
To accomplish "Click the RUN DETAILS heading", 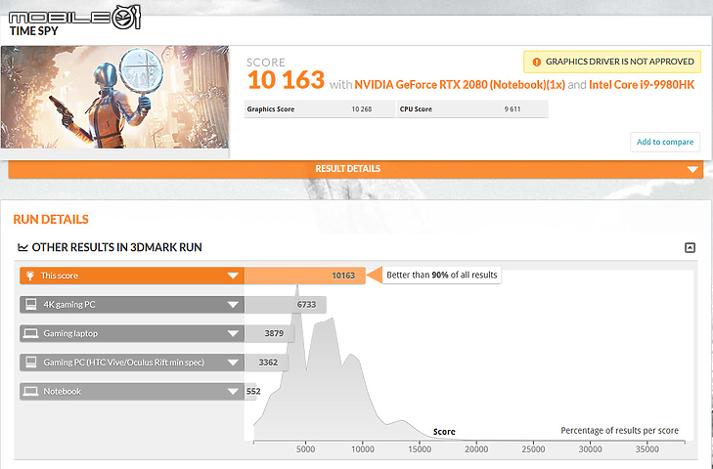I will point(51,220).
